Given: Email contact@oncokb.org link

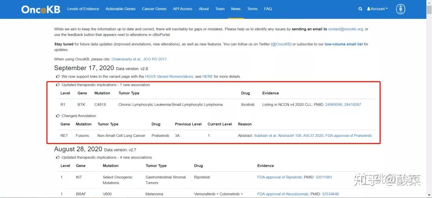Looking at the screenshot, I should 346,29.
